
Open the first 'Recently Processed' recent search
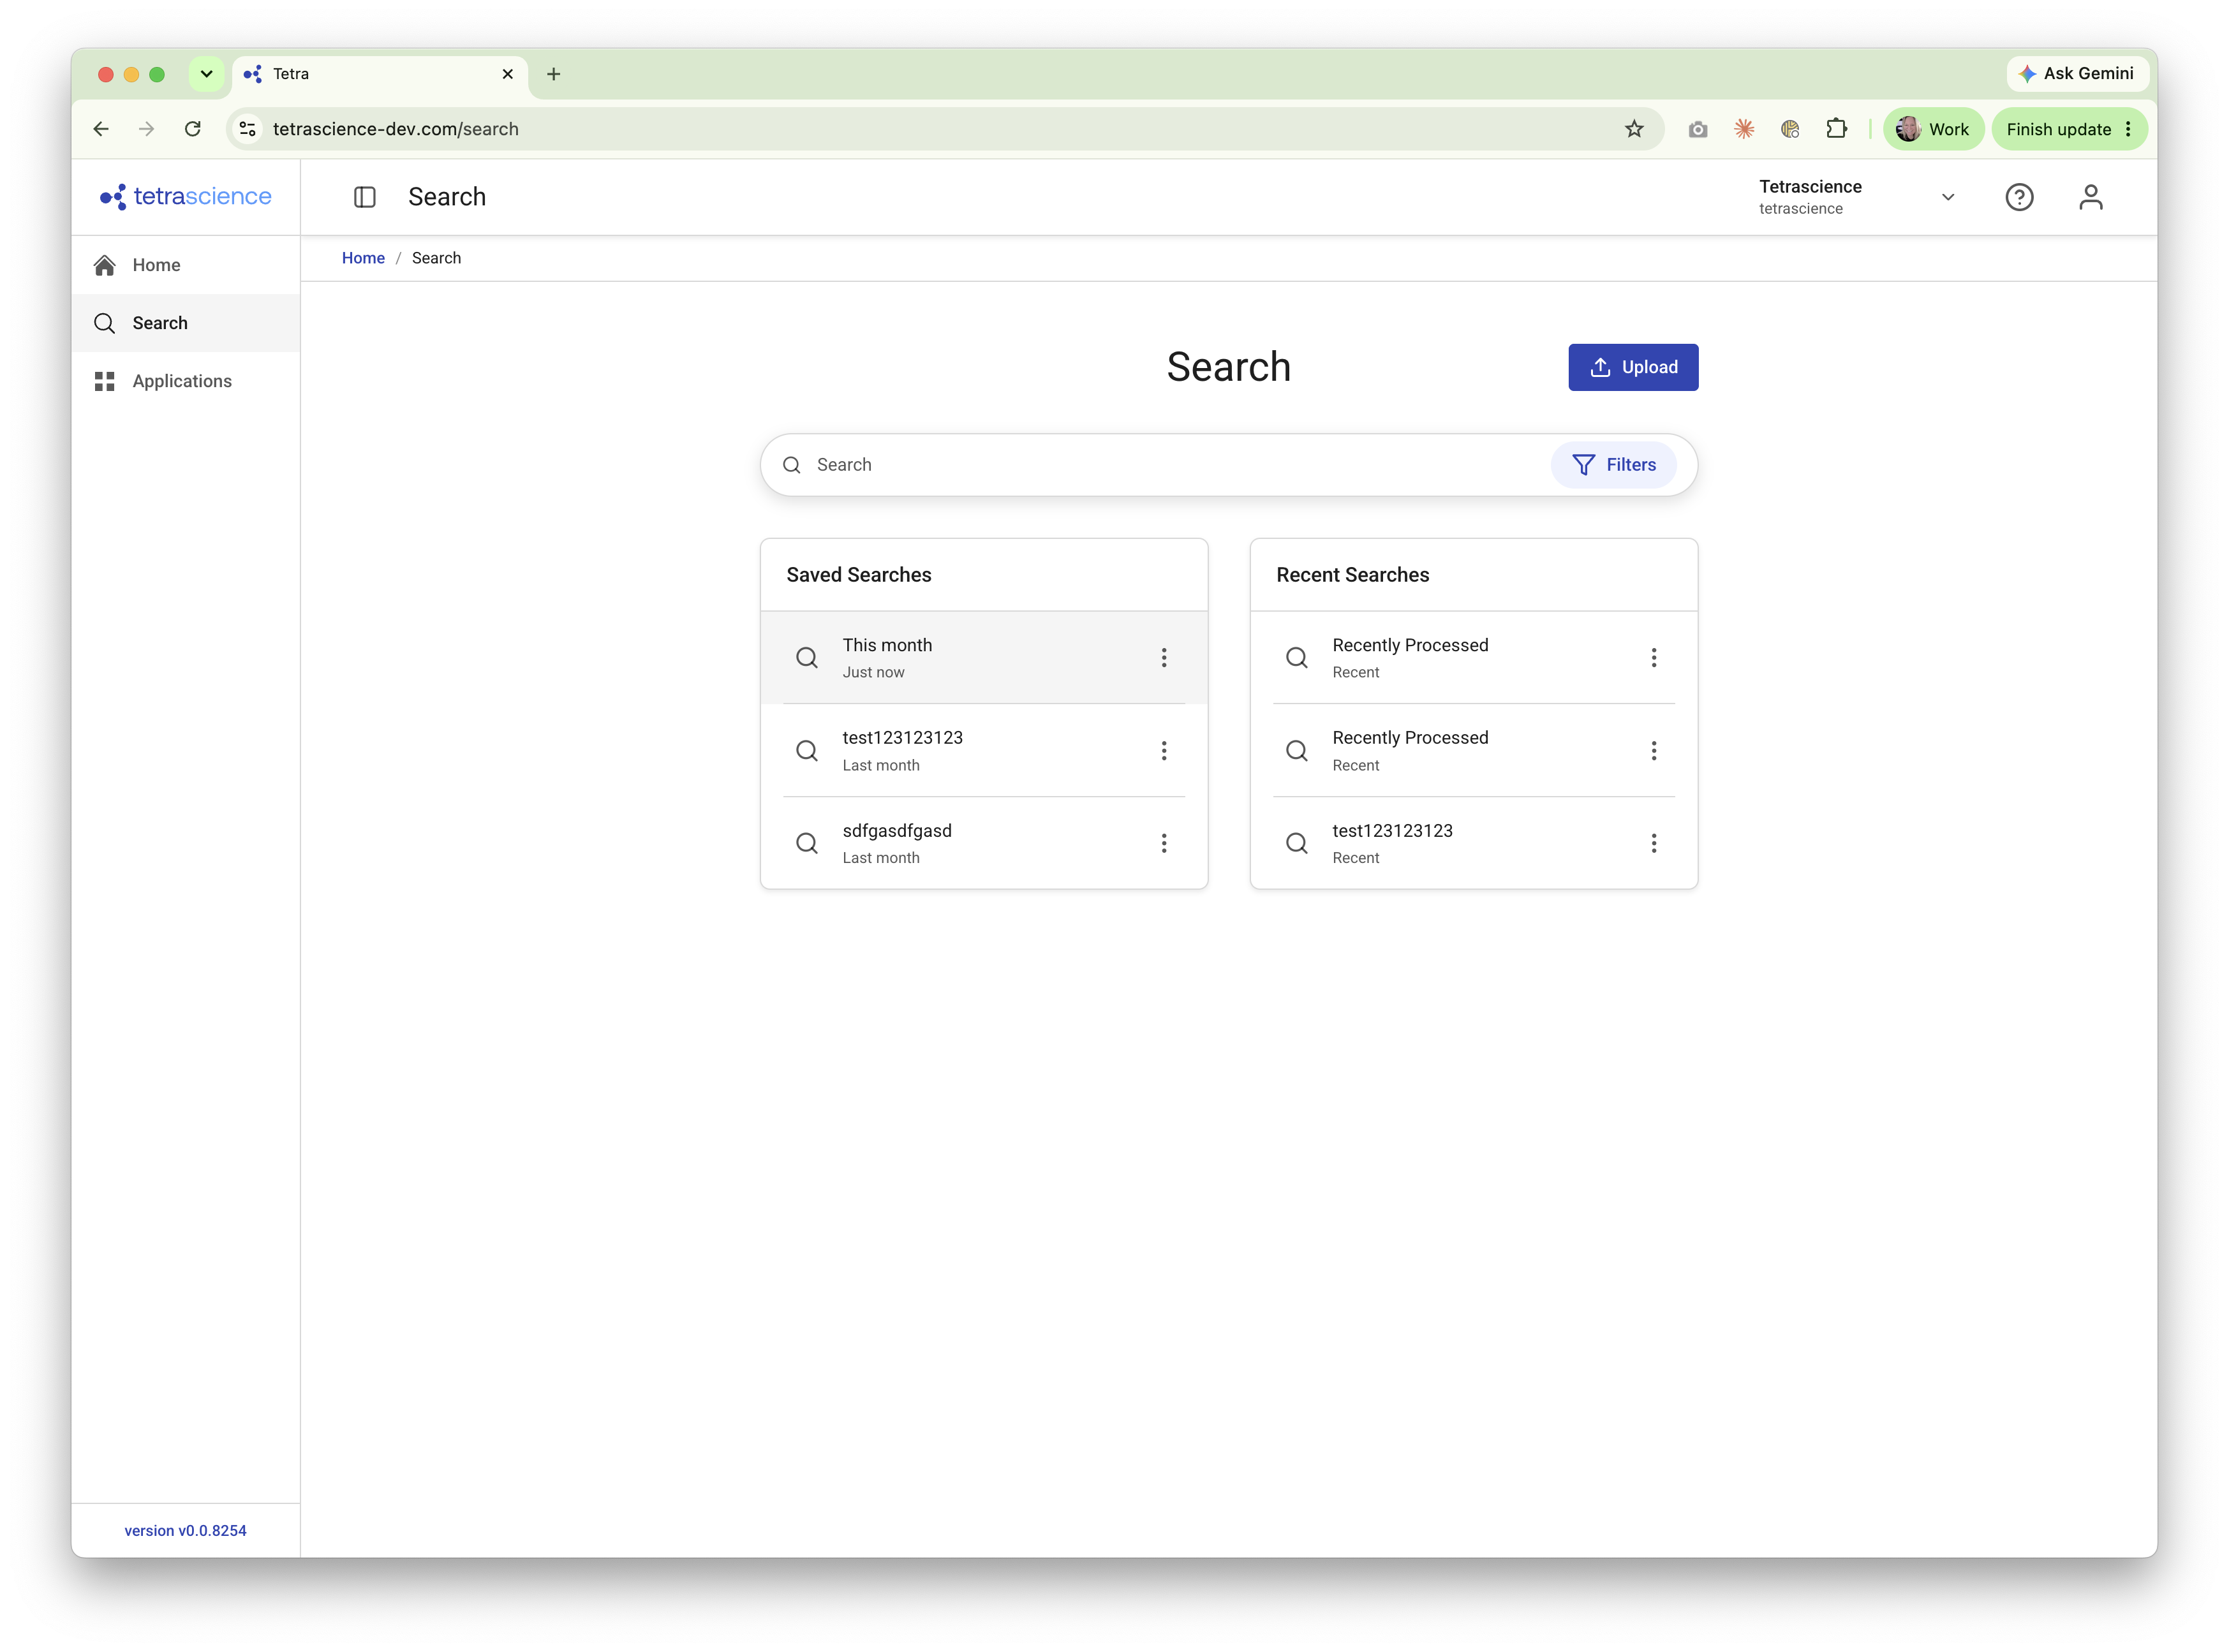click(1473, 658)
